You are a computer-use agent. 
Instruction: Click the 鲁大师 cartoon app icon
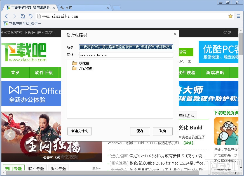pyautogui.click(x=226, y=131)
